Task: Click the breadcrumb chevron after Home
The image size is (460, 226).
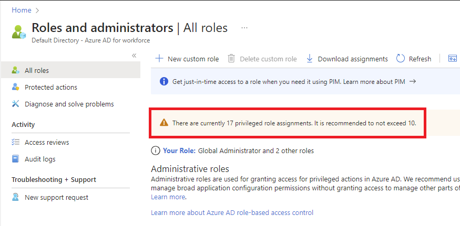Action: (37, 10)
